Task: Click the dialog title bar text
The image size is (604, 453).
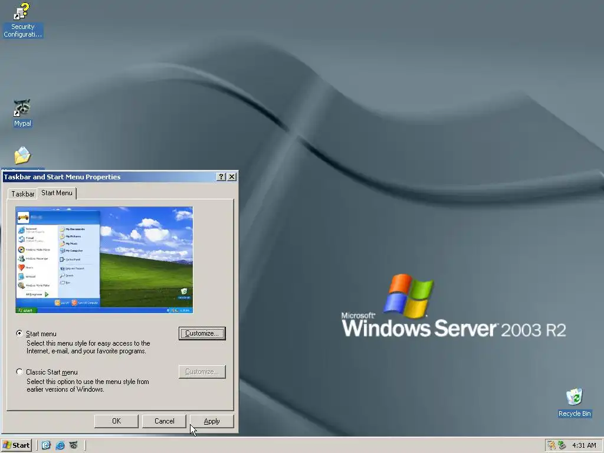Action: [62, 177]
